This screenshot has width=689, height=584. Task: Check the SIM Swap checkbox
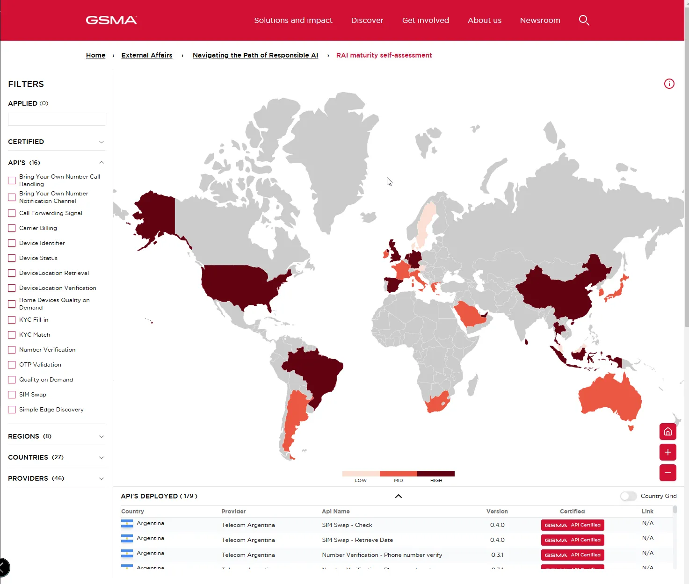click(x=12, y=395)
